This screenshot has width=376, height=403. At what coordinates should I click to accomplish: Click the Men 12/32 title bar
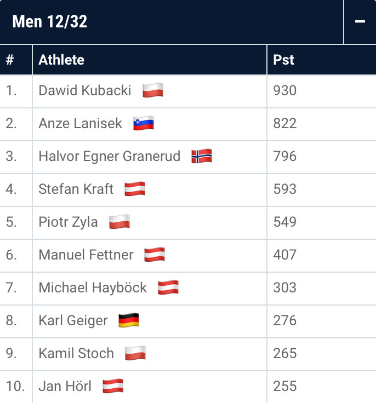[172, 21]
